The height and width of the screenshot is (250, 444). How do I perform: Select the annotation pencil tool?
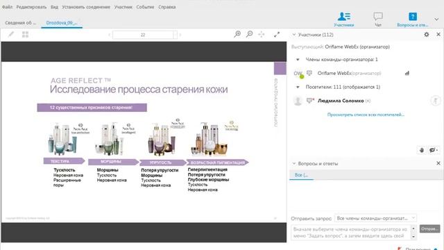[x=11, y=35]
